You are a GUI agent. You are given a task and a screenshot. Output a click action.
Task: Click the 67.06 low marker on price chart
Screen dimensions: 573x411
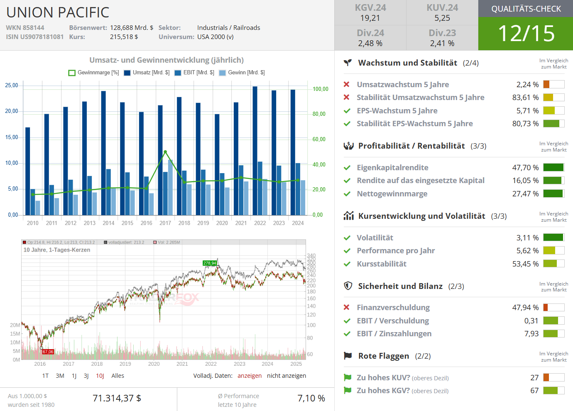point(48,352)
